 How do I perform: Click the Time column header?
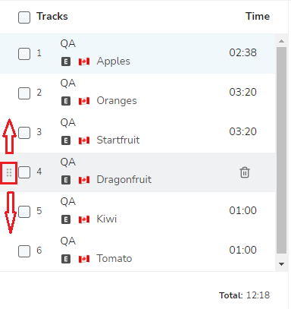(x=258, y=16)
